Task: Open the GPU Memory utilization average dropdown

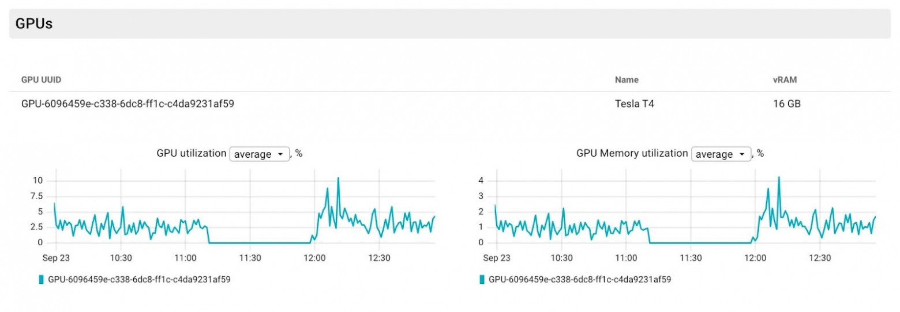Action: [x=721, y=154]
